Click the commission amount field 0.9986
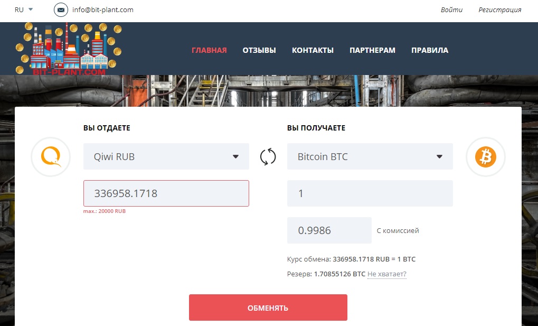 (x=329, y=230)
